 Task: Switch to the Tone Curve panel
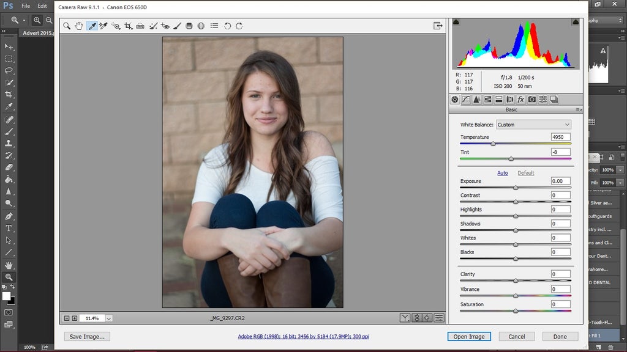[467, 100]
